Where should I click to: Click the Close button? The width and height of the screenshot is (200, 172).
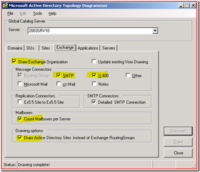[x=178, y=153]
